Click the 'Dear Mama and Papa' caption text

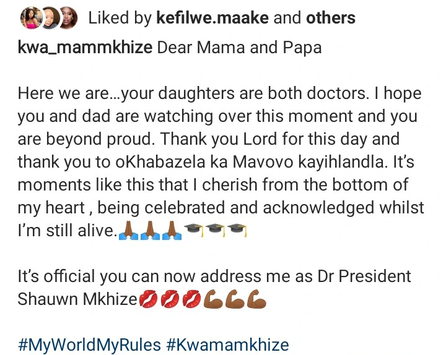[240, 47]
